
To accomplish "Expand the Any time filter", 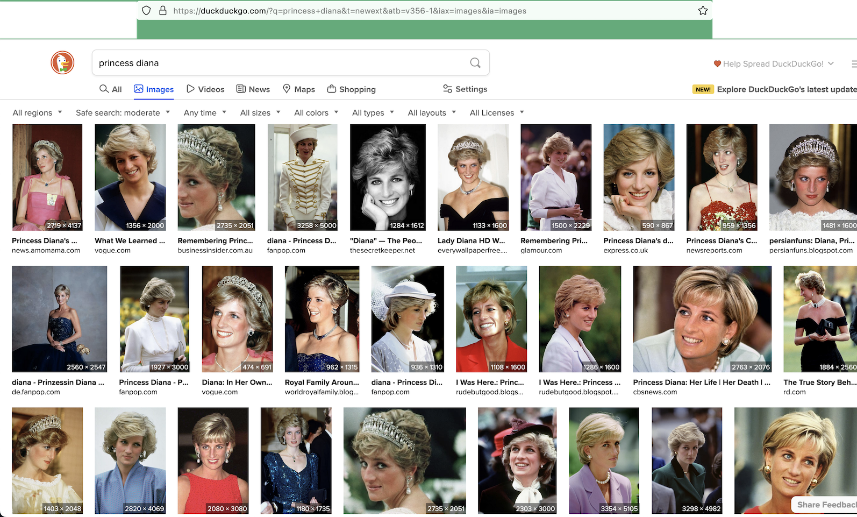I will (x=205, y=112).
